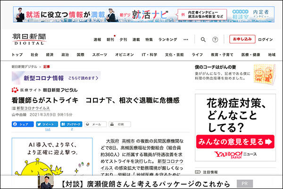Open the 僕のコーチはがんの妻 feature link

[216, 67]
